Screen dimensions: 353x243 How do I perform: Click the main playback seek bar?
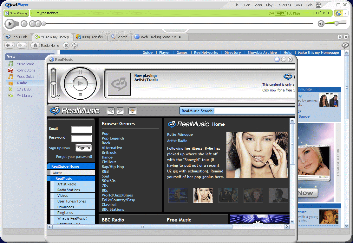pyautogui.click(x=179, y=24)
